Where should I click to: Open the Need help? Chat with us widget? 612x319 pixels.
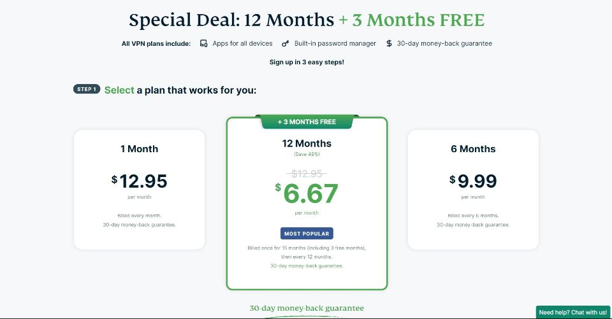tap(572, 312)
